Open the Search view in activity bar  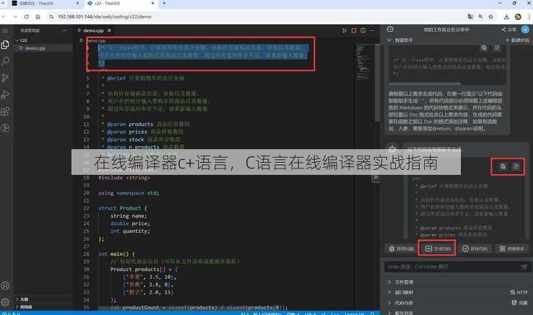[x=5, y=62]
